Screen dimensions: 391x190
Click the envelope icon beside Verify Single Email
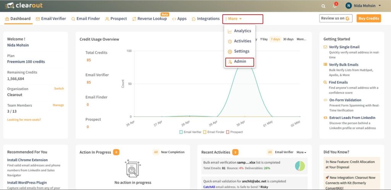tap(325, 47)
